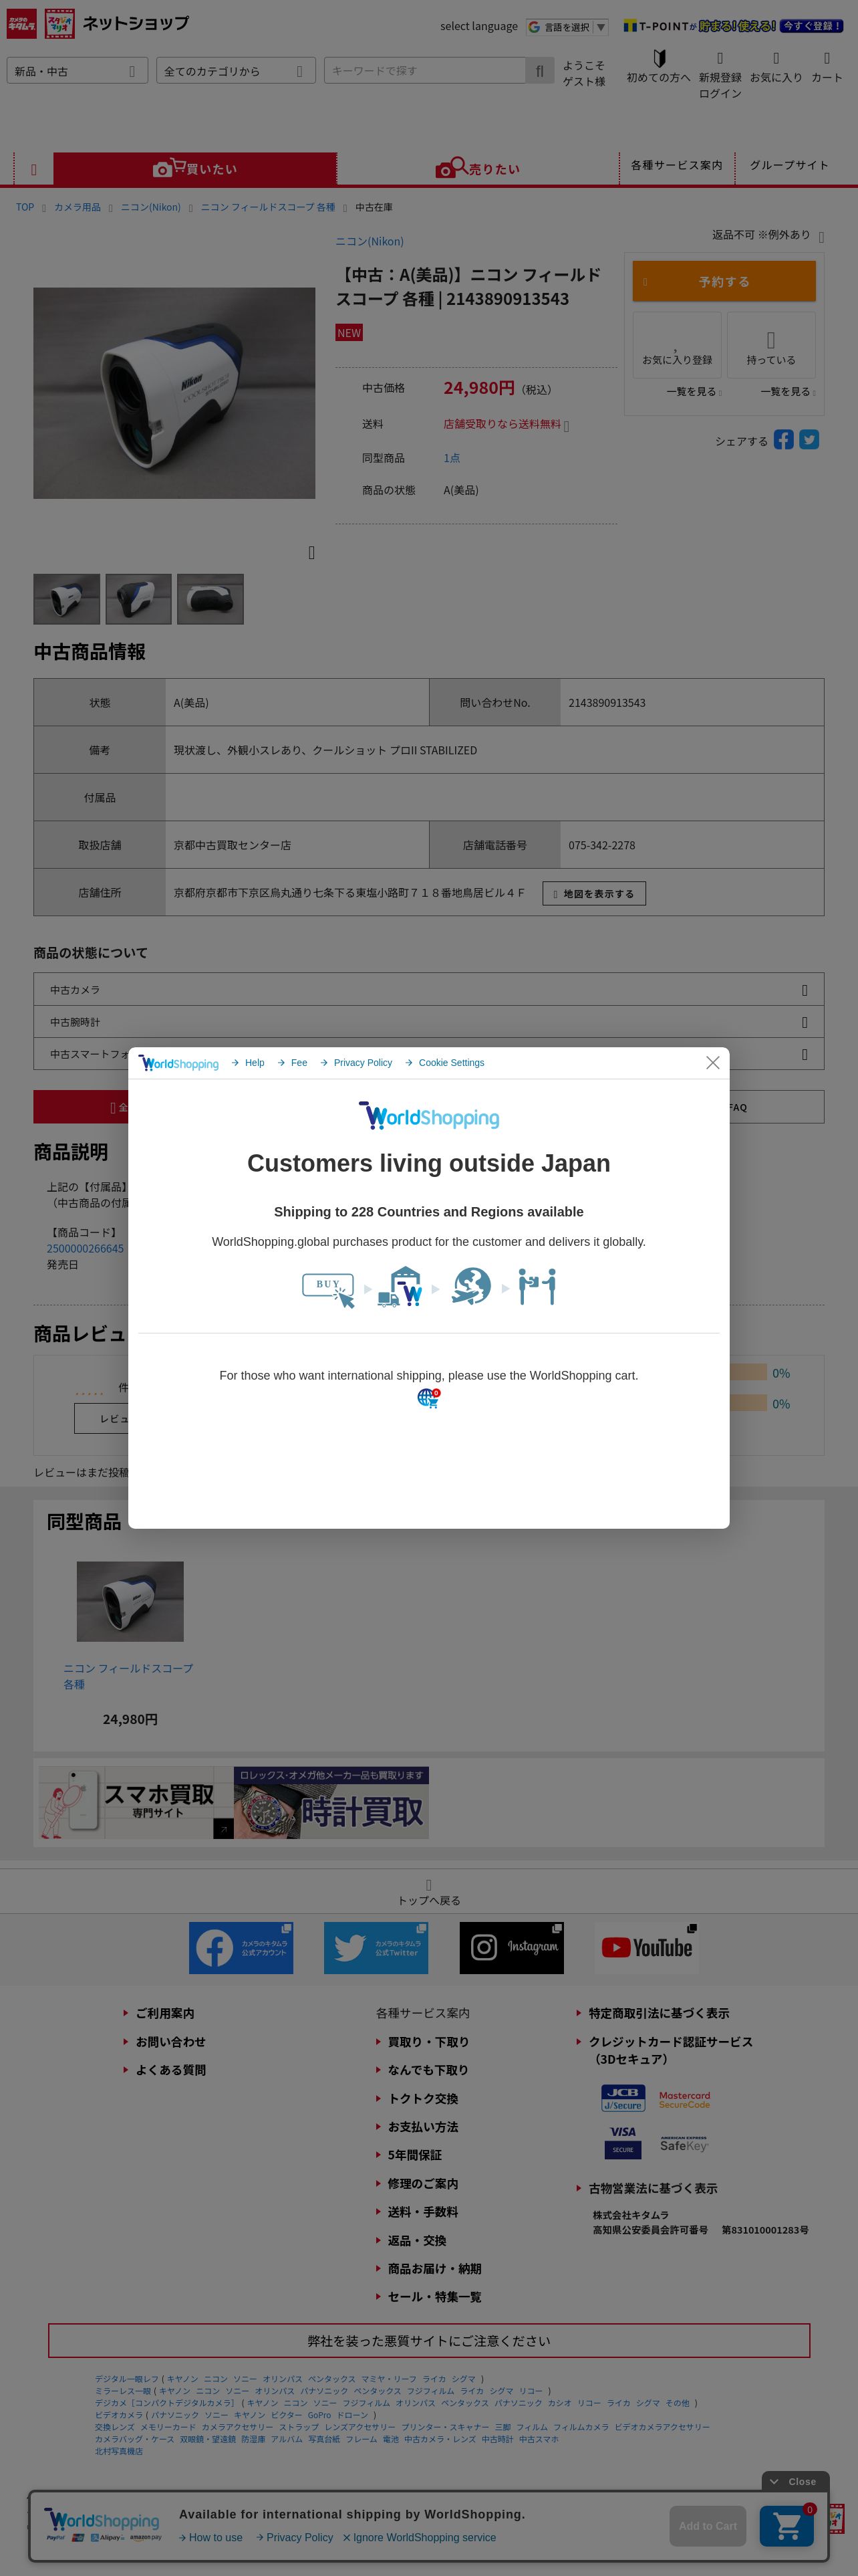858x2576 pixels.
Task: Close the WorldShopping popup dialog
Action: (712, 1062)
